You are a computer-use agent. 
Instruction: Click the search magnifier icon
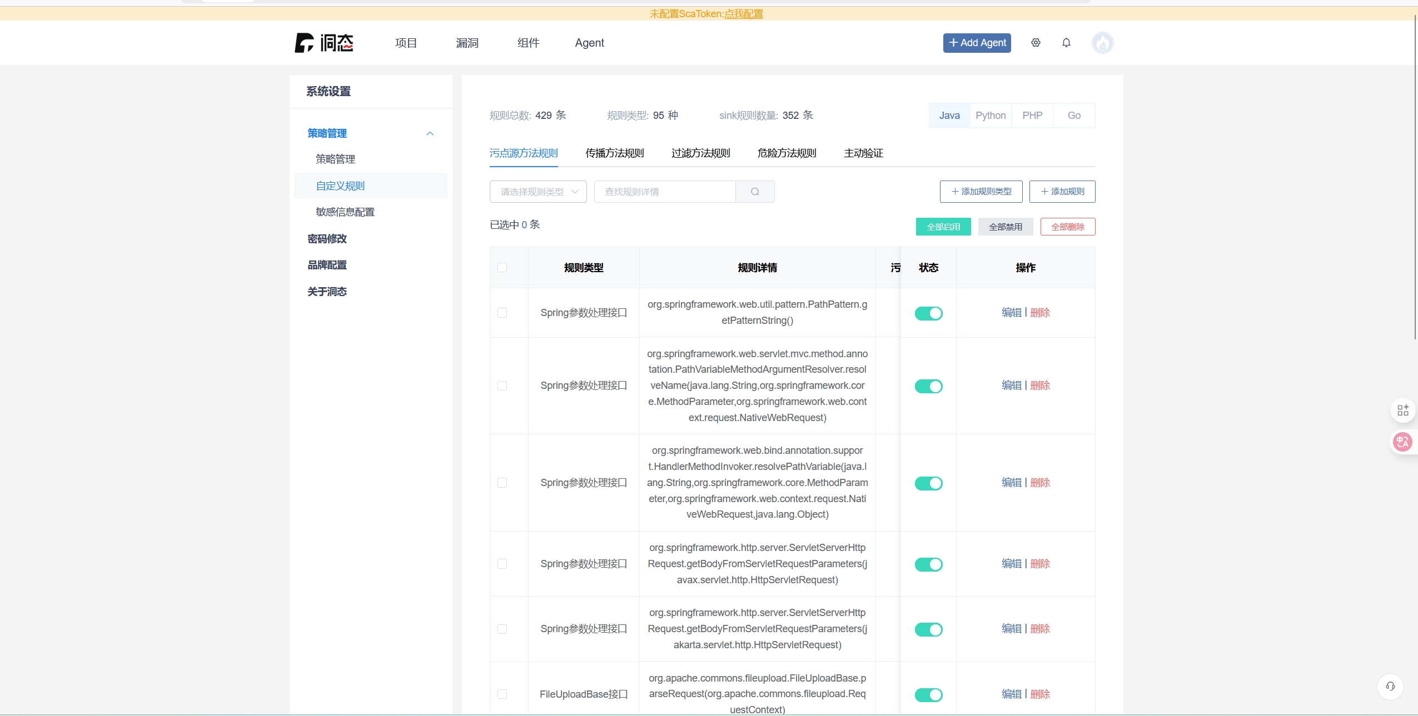pos(755,192)
